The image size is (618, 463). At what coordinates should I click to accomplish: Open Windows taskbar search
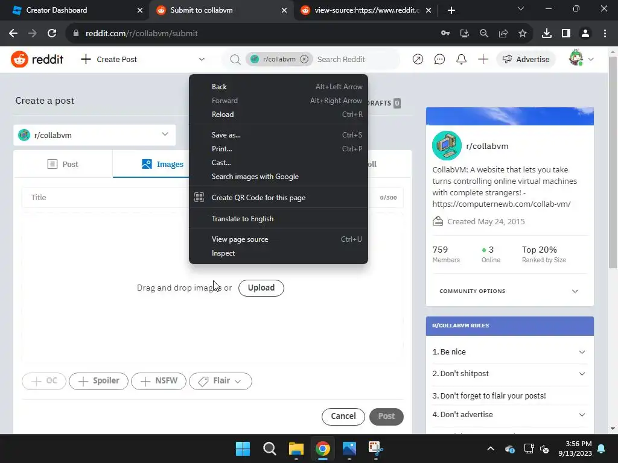[x=270, y=449]
